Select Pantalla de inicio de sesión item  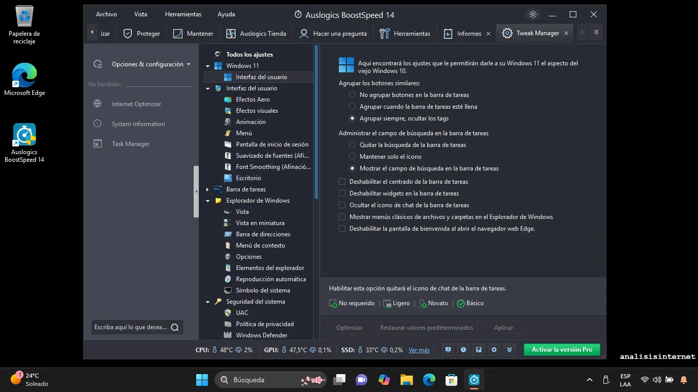point(272,144)
